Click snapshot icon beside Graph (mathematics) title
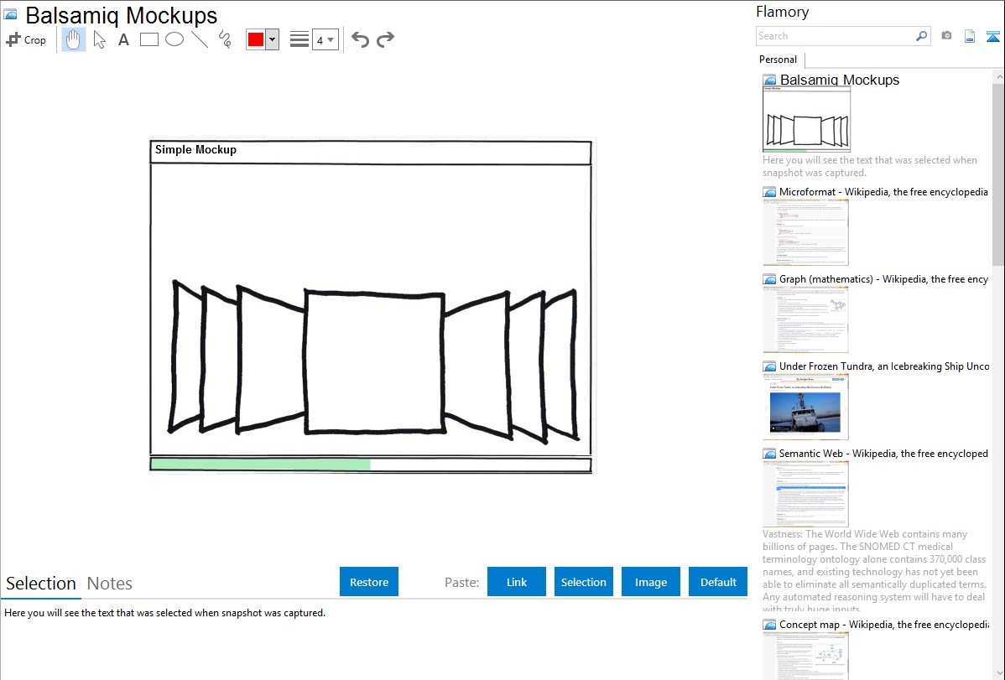 pyautogui.click(x=769, y=279)
